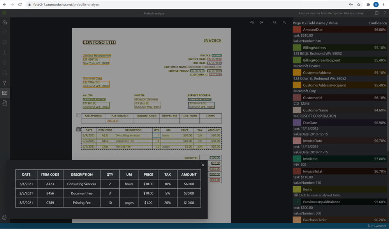Select the InvoiceId field row
389x229 pixels.
coord(340,159)
